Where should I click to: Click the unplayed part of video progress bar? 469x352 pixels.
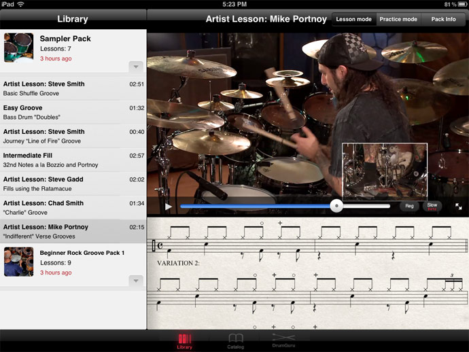(366, 206)
